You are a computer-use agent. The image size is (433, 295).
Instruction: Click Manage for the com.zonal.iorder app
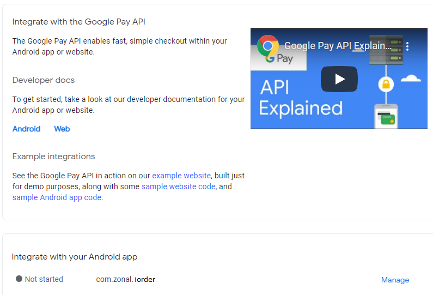coord(395,280)
